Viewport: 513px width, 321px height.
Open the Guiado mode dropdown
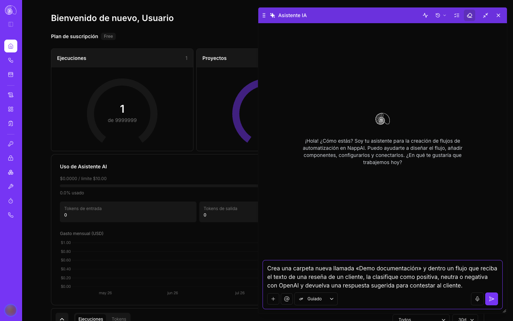click(316, 299)
